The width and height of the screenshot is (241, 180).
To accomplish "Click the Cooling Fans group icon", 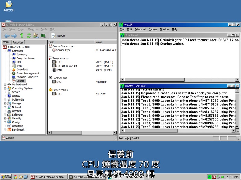I will point(50,78).
